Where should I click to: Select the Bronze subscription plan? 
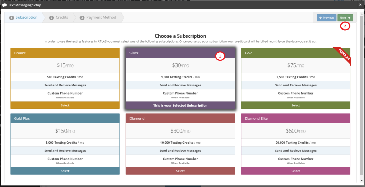point(65,105)
